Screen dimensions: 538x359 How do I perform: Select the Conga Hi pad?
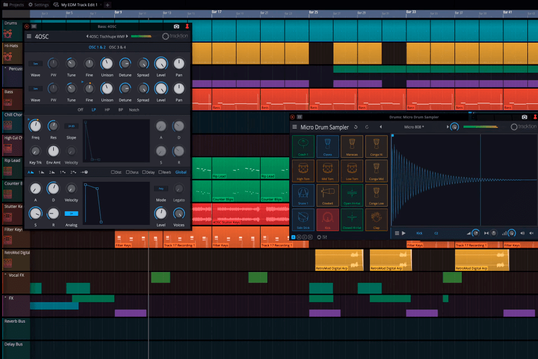(377, 146)
